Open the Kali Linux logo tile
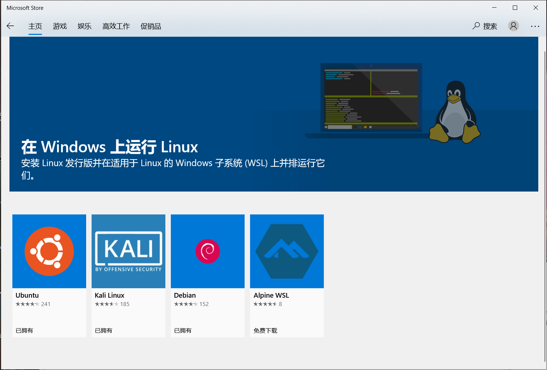This screenshot has height=370, width=547. point(128,251)
